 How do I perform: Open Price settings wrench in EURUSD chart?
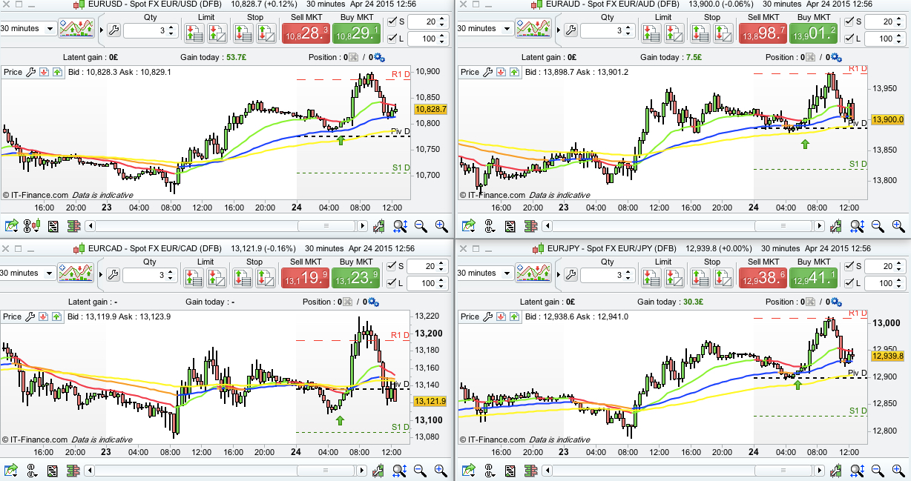click(x=30, y=72)
